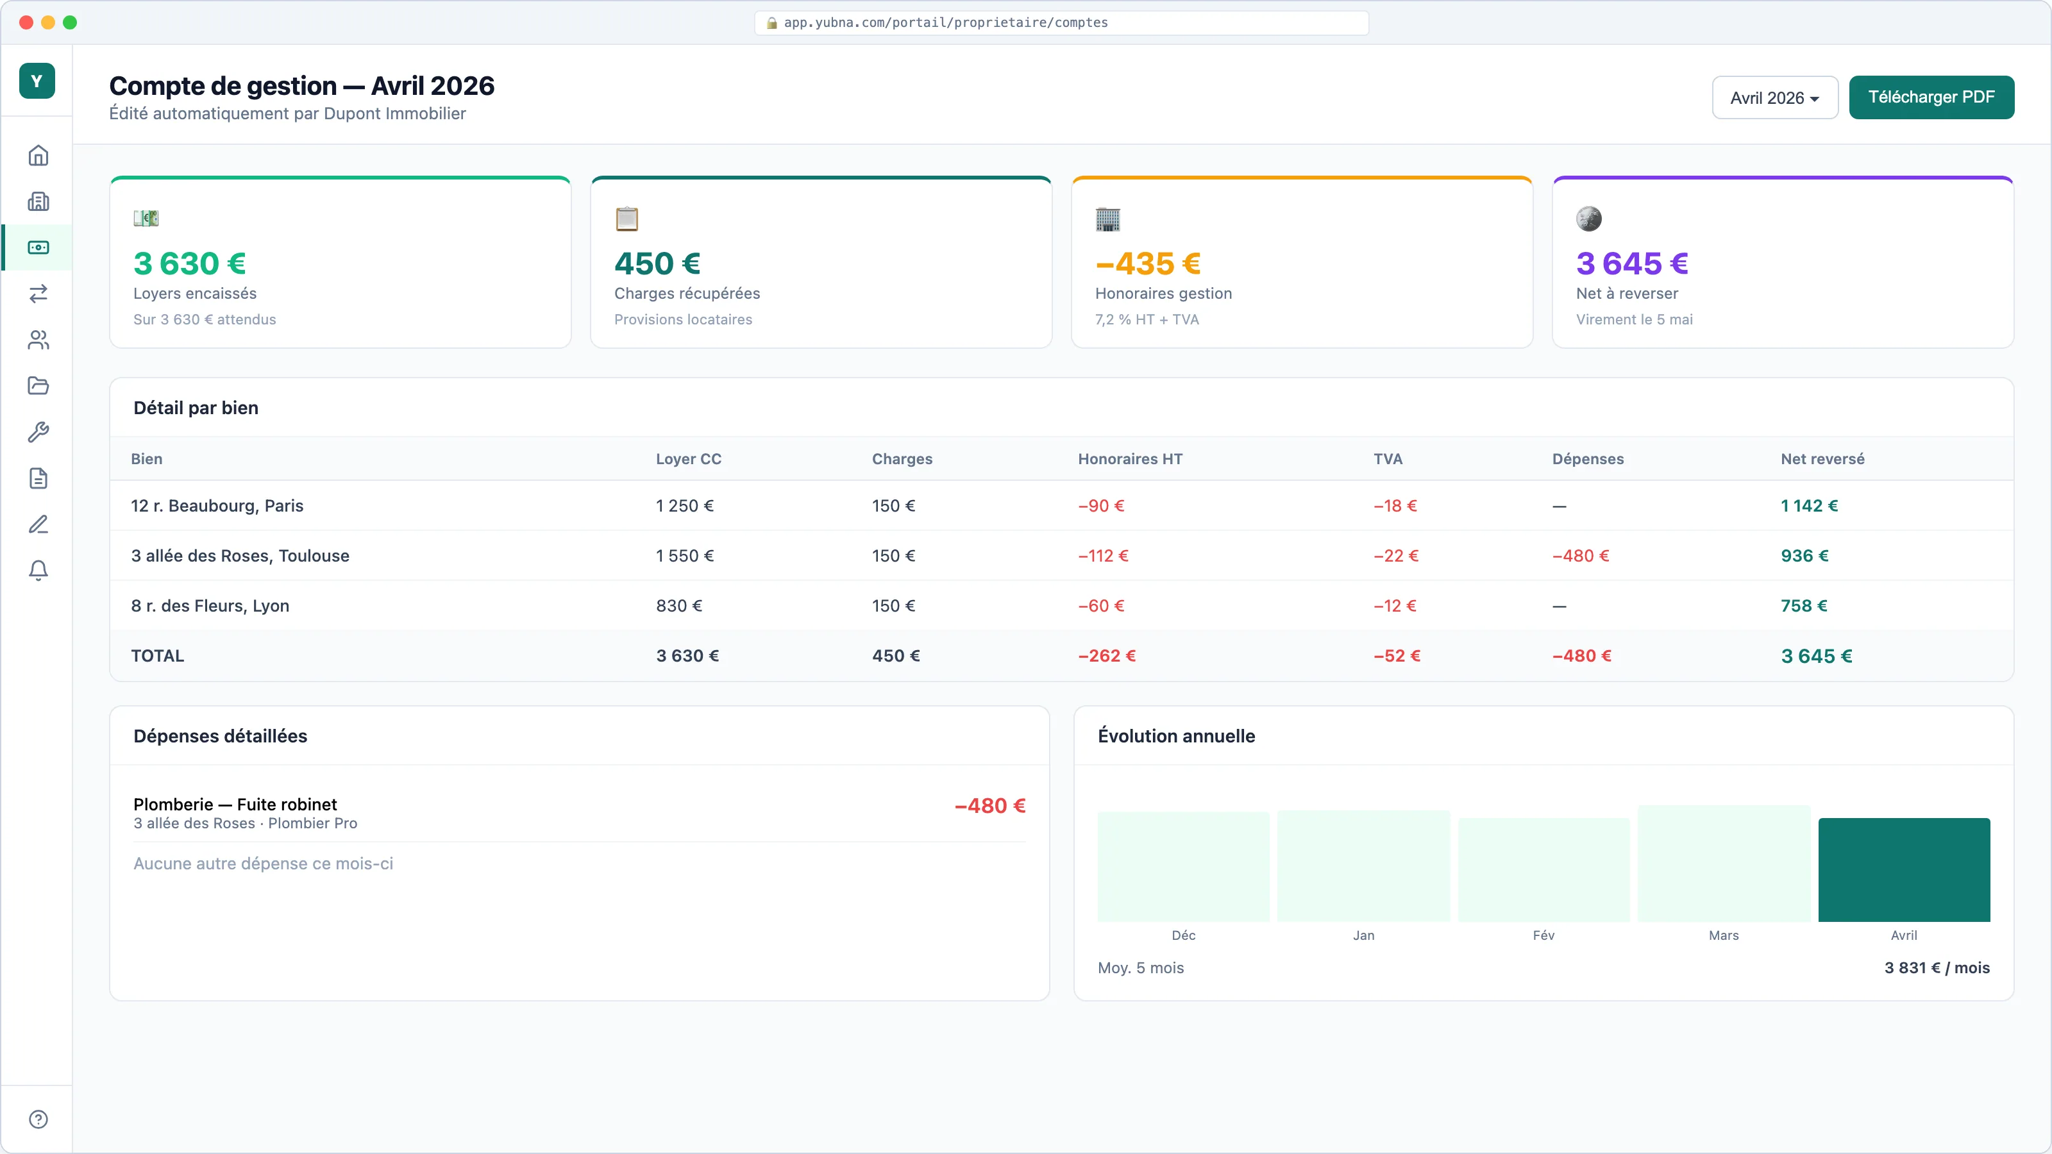This screenshot has height=1154, width=2052.
Task: Select the dark Avril bar in chart
Action: pyautogui.click(x=1904, y=870)
